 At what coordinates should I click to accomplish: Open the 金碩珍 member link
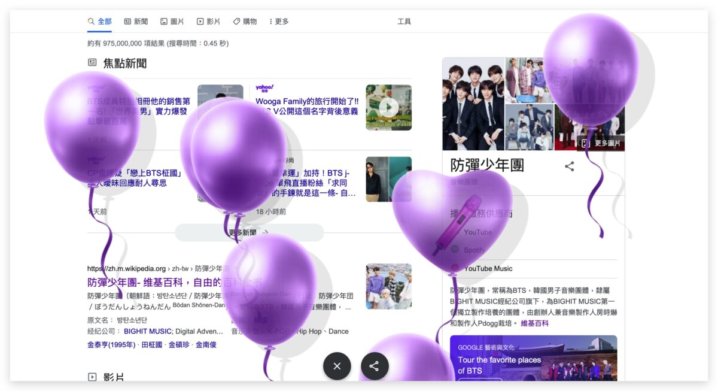coord(180,345)
